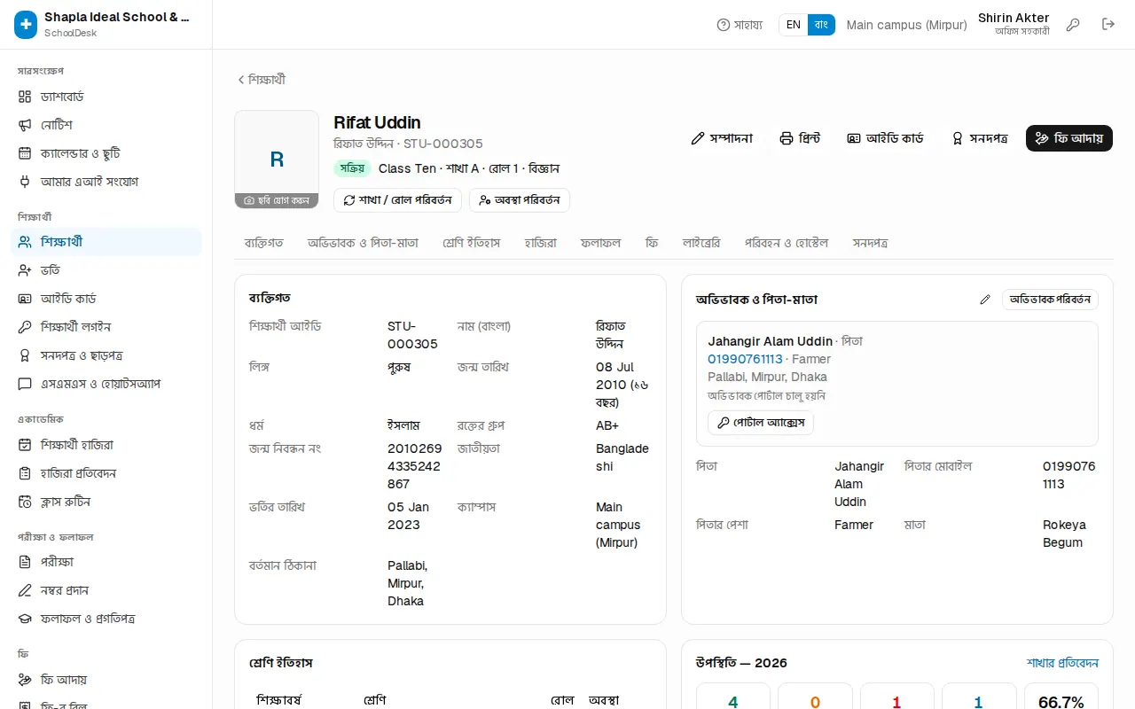This screenshot has width=1135, height=709.
Task: Click the logout icon in top bar
Action: click(1108, 25)
